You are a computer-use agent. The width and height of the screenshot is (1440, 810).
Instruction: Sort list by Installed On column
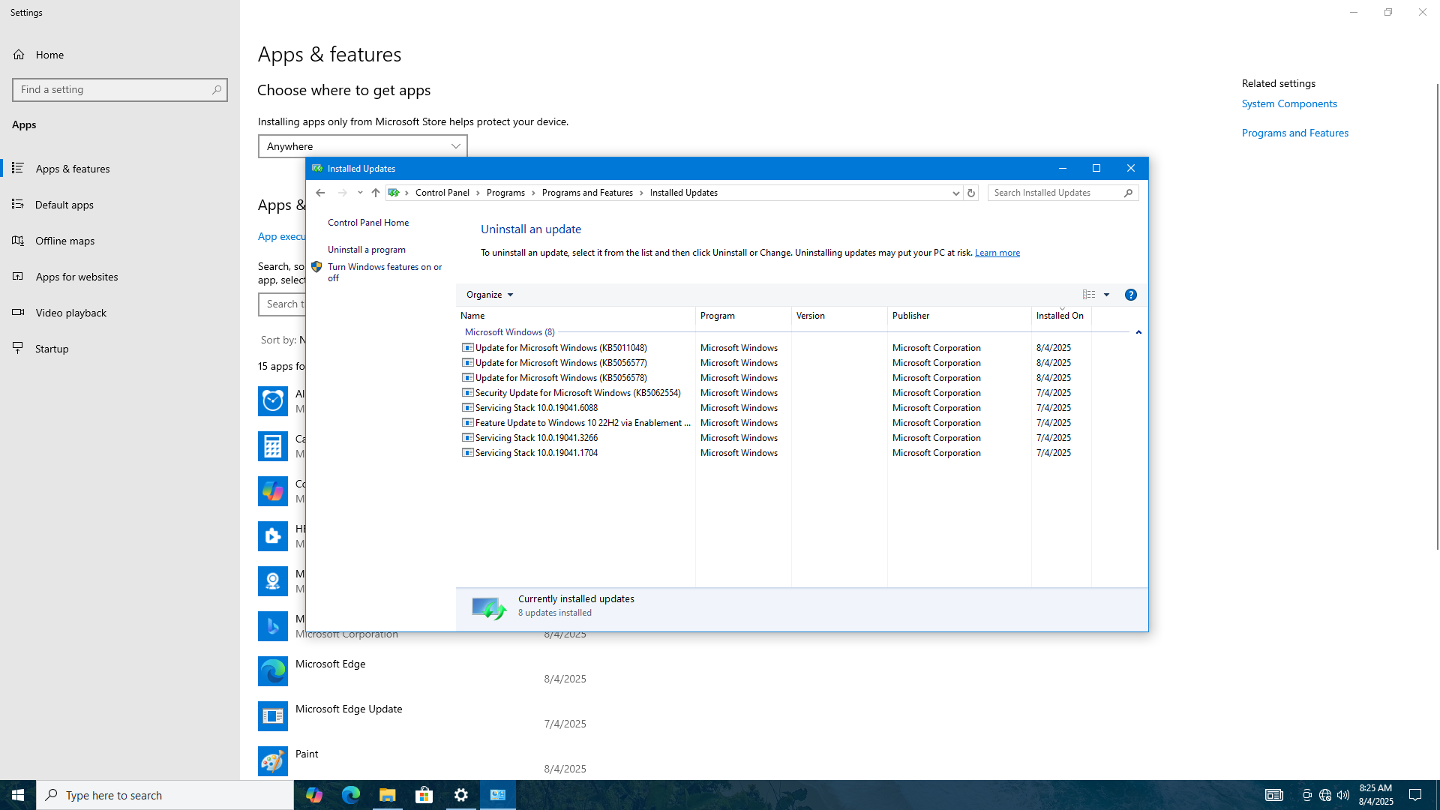click(1061, 316)
